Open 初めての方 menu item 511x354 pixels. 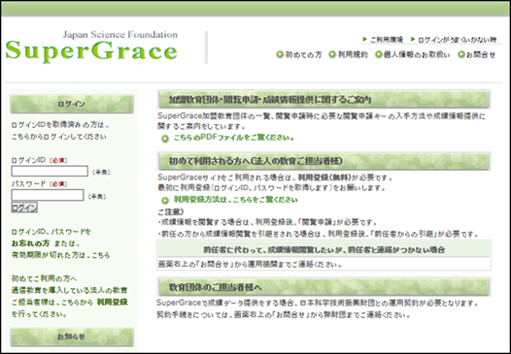coord(303,54)
